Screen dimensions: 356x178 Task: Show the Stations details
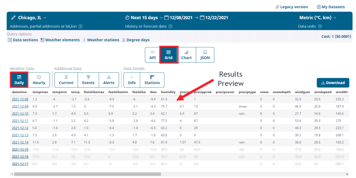(152, 80)
